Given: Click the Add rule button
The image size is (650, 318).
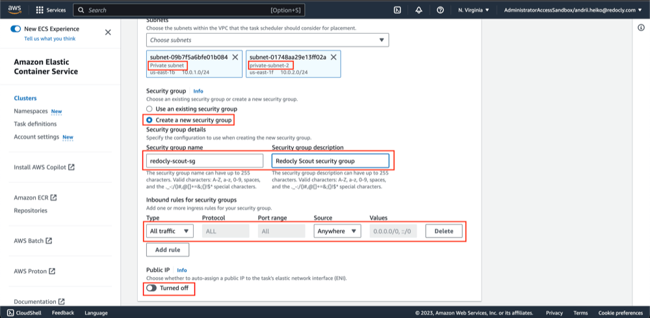Looking at the screenshot, I should [168, 250].
